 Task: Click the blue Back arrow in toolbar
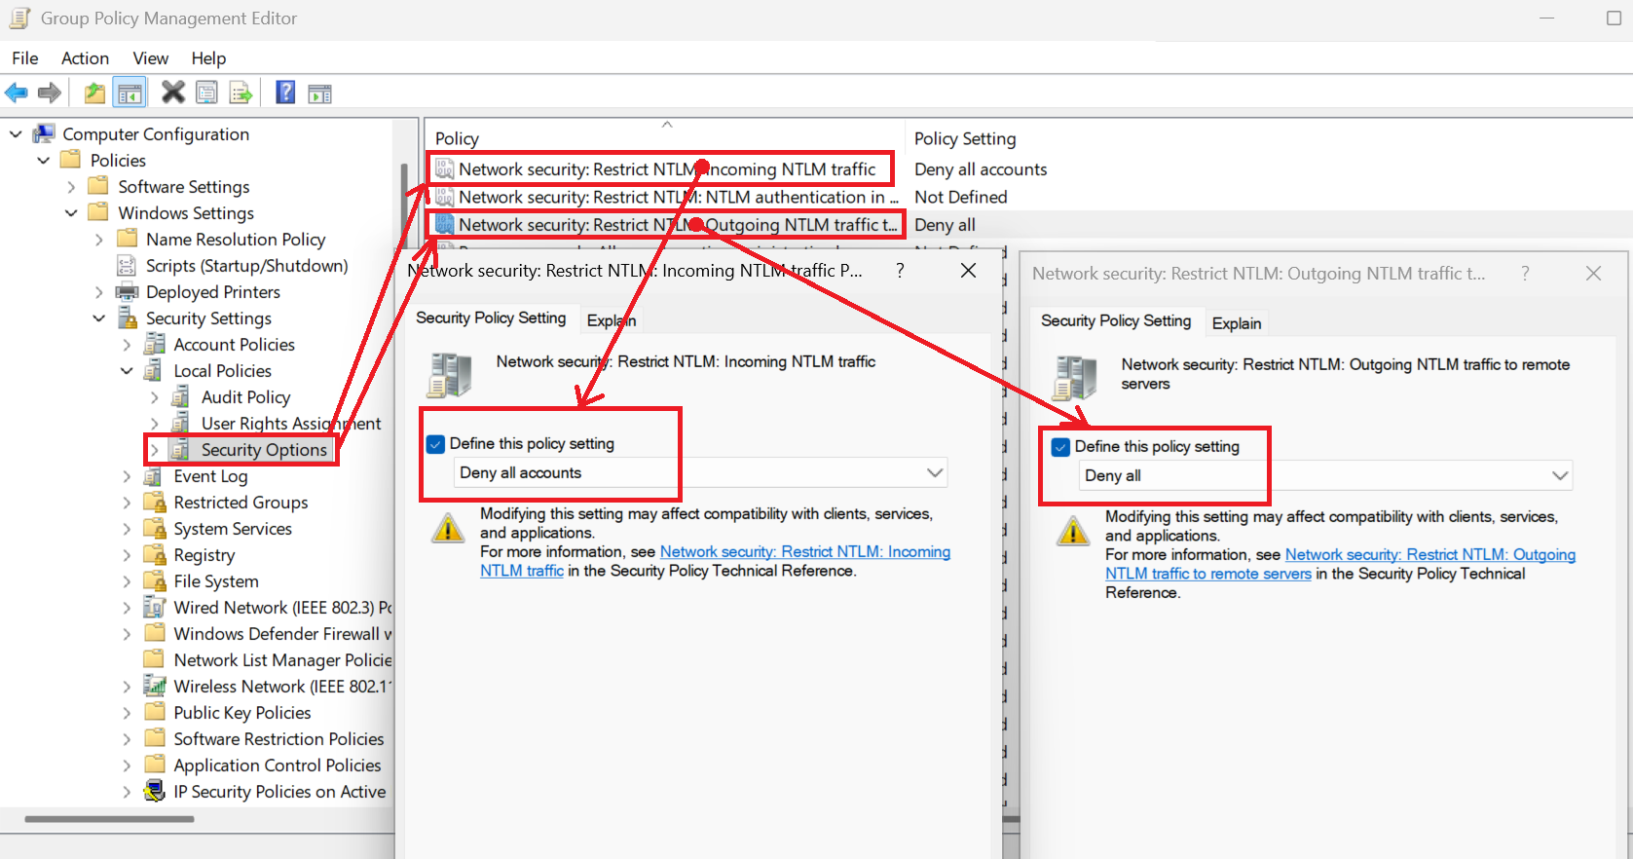(17, 93)
